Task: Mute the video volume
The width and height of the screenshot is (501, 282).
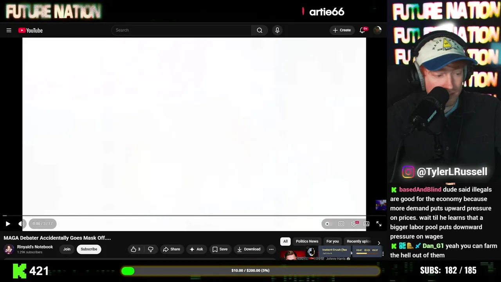Action: [x=21, y=224]
